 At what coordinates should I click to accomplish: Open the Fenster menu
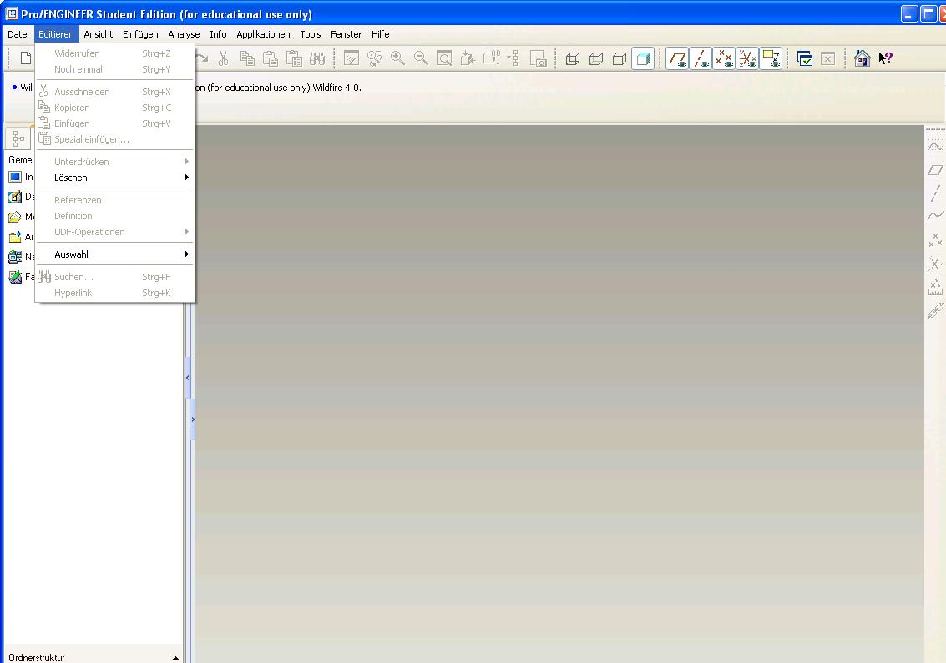click(x=347, y=34)
